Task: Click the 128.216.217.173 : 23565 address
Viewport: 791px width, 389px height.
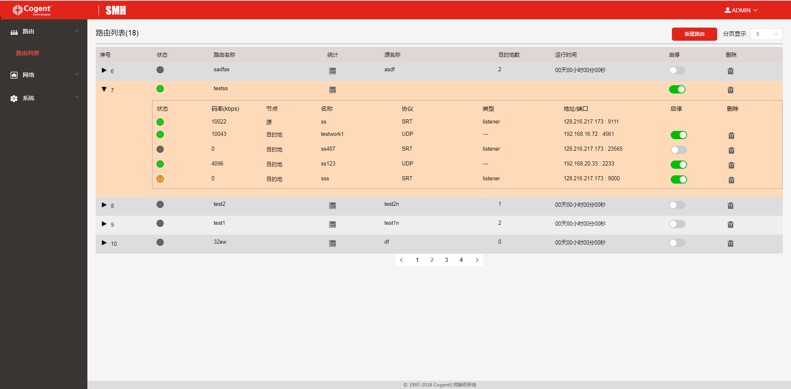Action: click(x=593, y=149)
